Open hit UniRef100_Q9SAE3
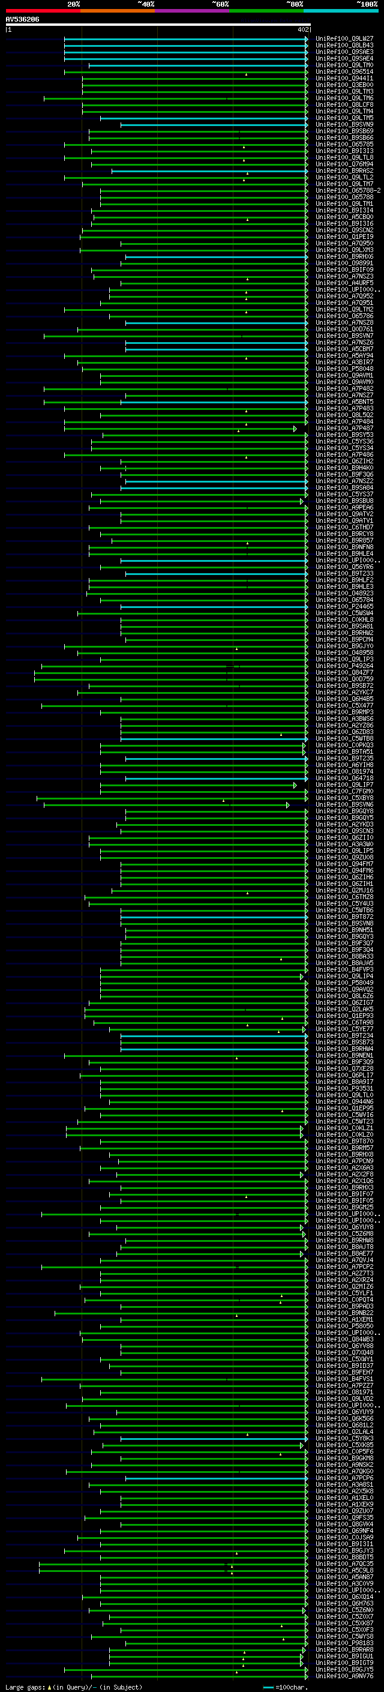 344,52
